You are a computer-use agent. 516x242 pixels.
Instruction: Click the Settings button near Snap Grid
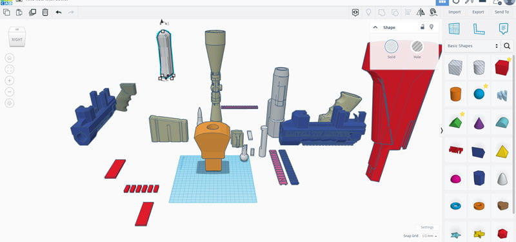click(x=427, y=228)
